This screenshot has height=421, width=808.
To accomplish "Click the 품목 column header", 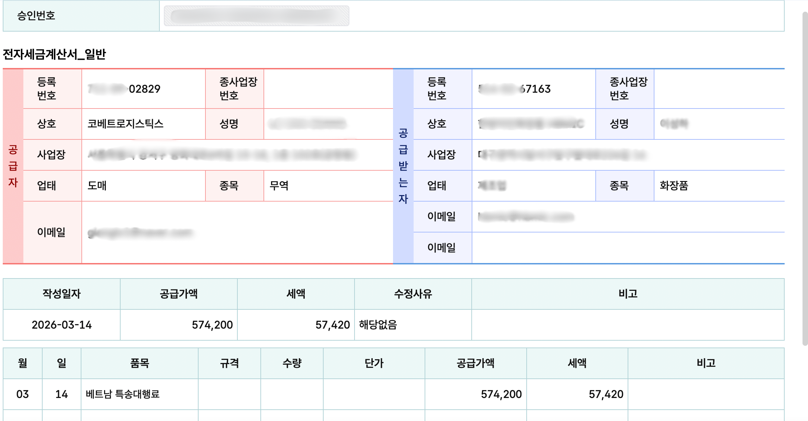I will (139, 363).
